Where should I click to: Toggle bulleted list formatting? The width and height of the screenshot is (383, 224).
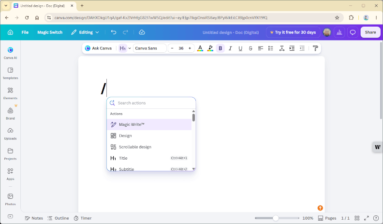(271, 48)
